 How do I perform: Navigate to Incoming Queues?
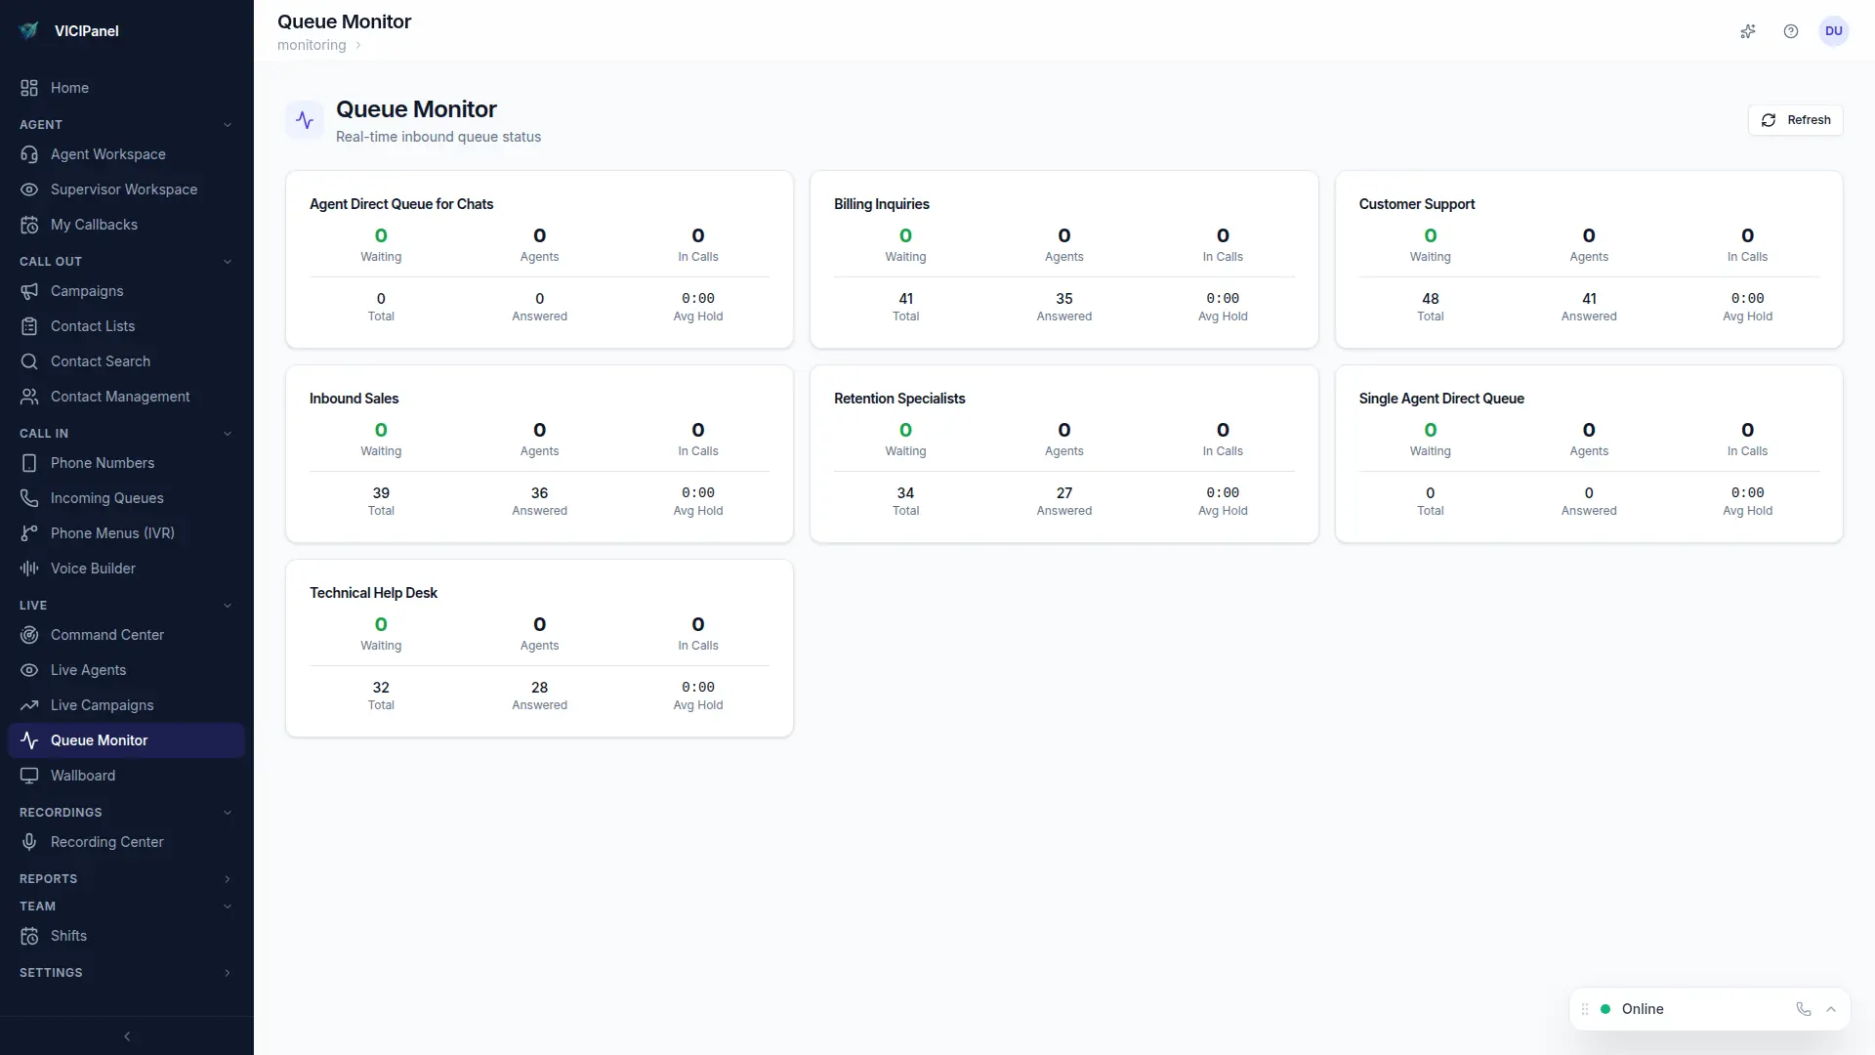106,498
